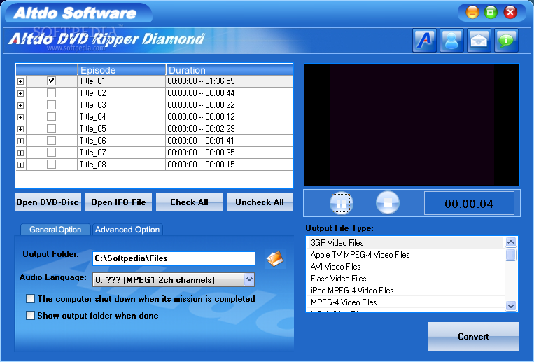Expand the Title_07 row
Screen dimensions: 534x362
(x=21, y=153)
